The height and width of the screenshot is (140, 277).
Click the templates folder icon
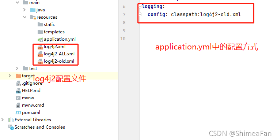coord(40,32)
